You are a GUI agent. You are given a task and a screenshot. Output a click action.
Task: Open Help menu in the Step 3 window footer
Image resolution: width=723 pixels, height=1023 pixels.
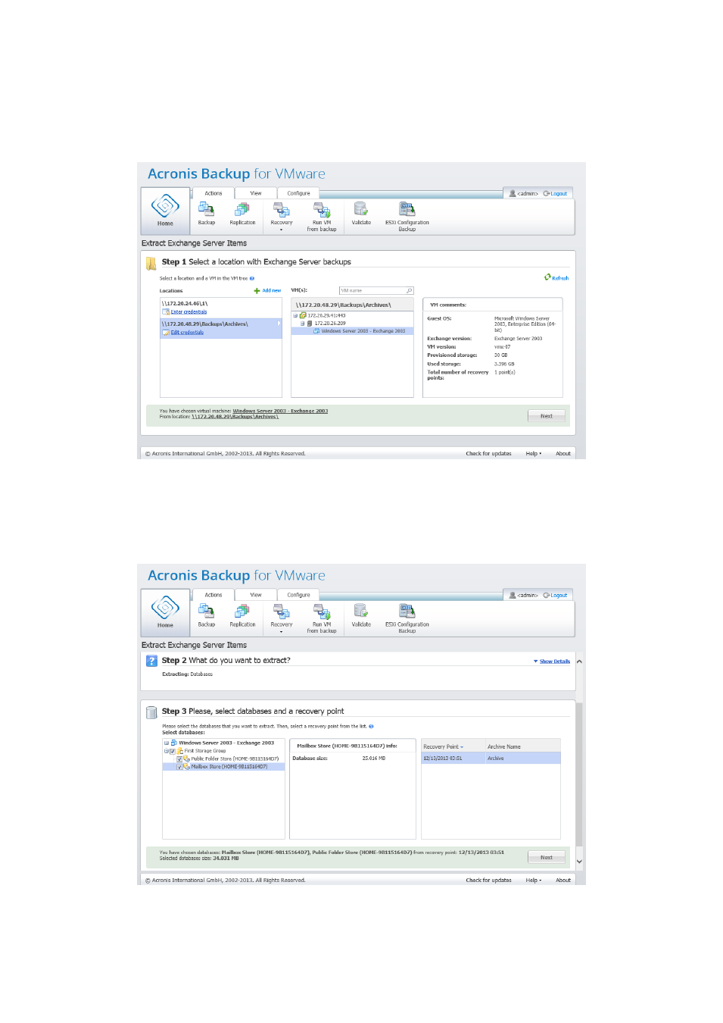click(x=534, y=881)
